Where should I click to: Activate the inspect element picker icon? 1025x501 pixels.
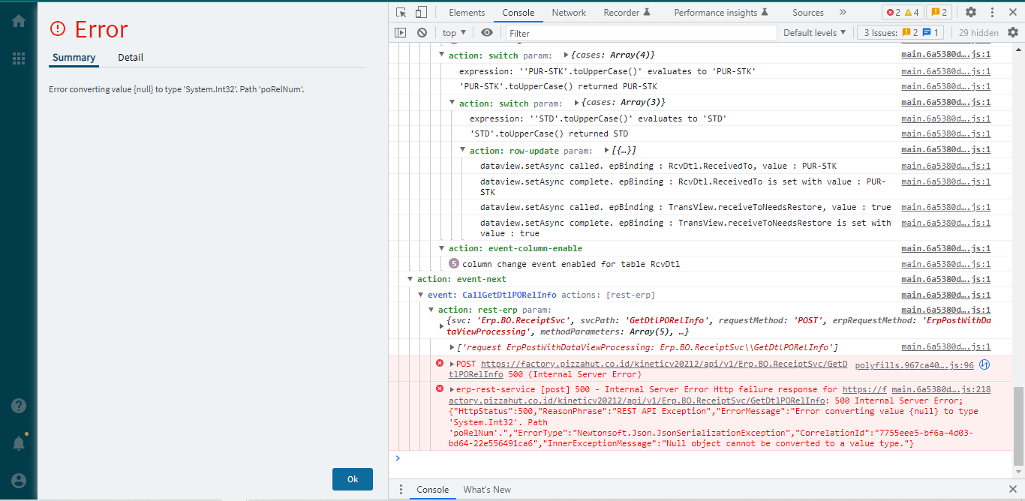401,12
